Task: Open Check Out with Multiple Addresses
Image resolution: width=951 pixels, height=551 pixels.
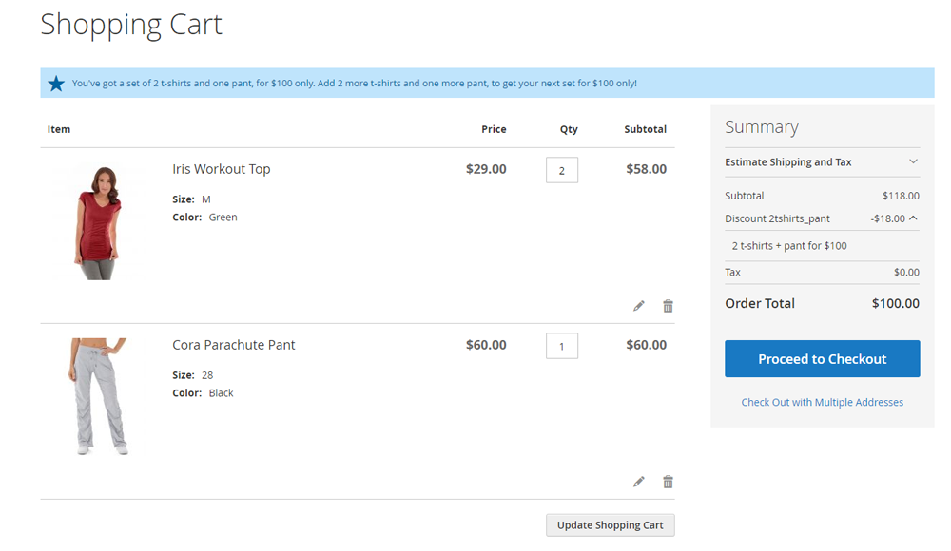Action: [x=822, y=402]
